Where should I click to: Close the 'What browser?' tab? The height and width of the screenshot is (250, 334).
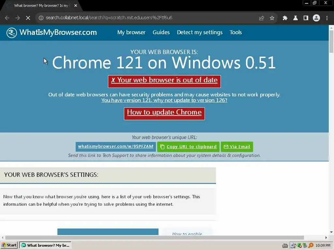pos(76,6)
